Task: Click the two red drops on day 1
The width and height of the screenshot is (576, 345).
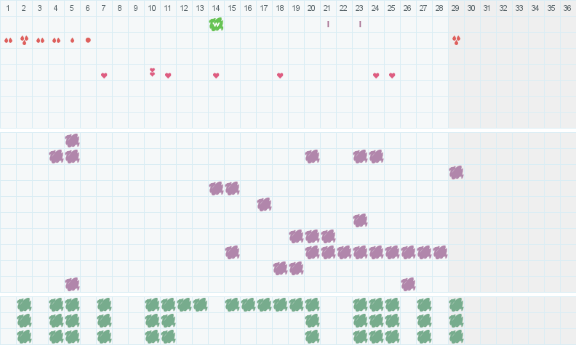Action: click(8, 41)
